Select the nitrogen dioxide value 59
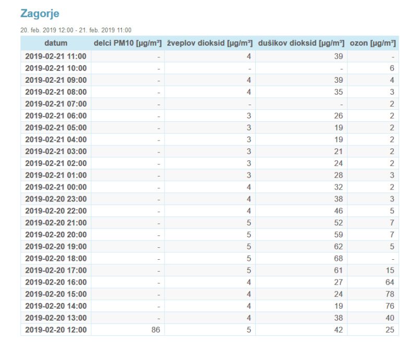Viewport: 400px width, 342px height. (338, 235)
